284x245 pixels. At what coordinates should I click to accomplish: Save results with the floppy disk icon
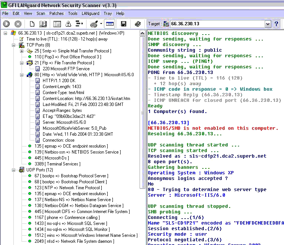(x=124, y=24)
